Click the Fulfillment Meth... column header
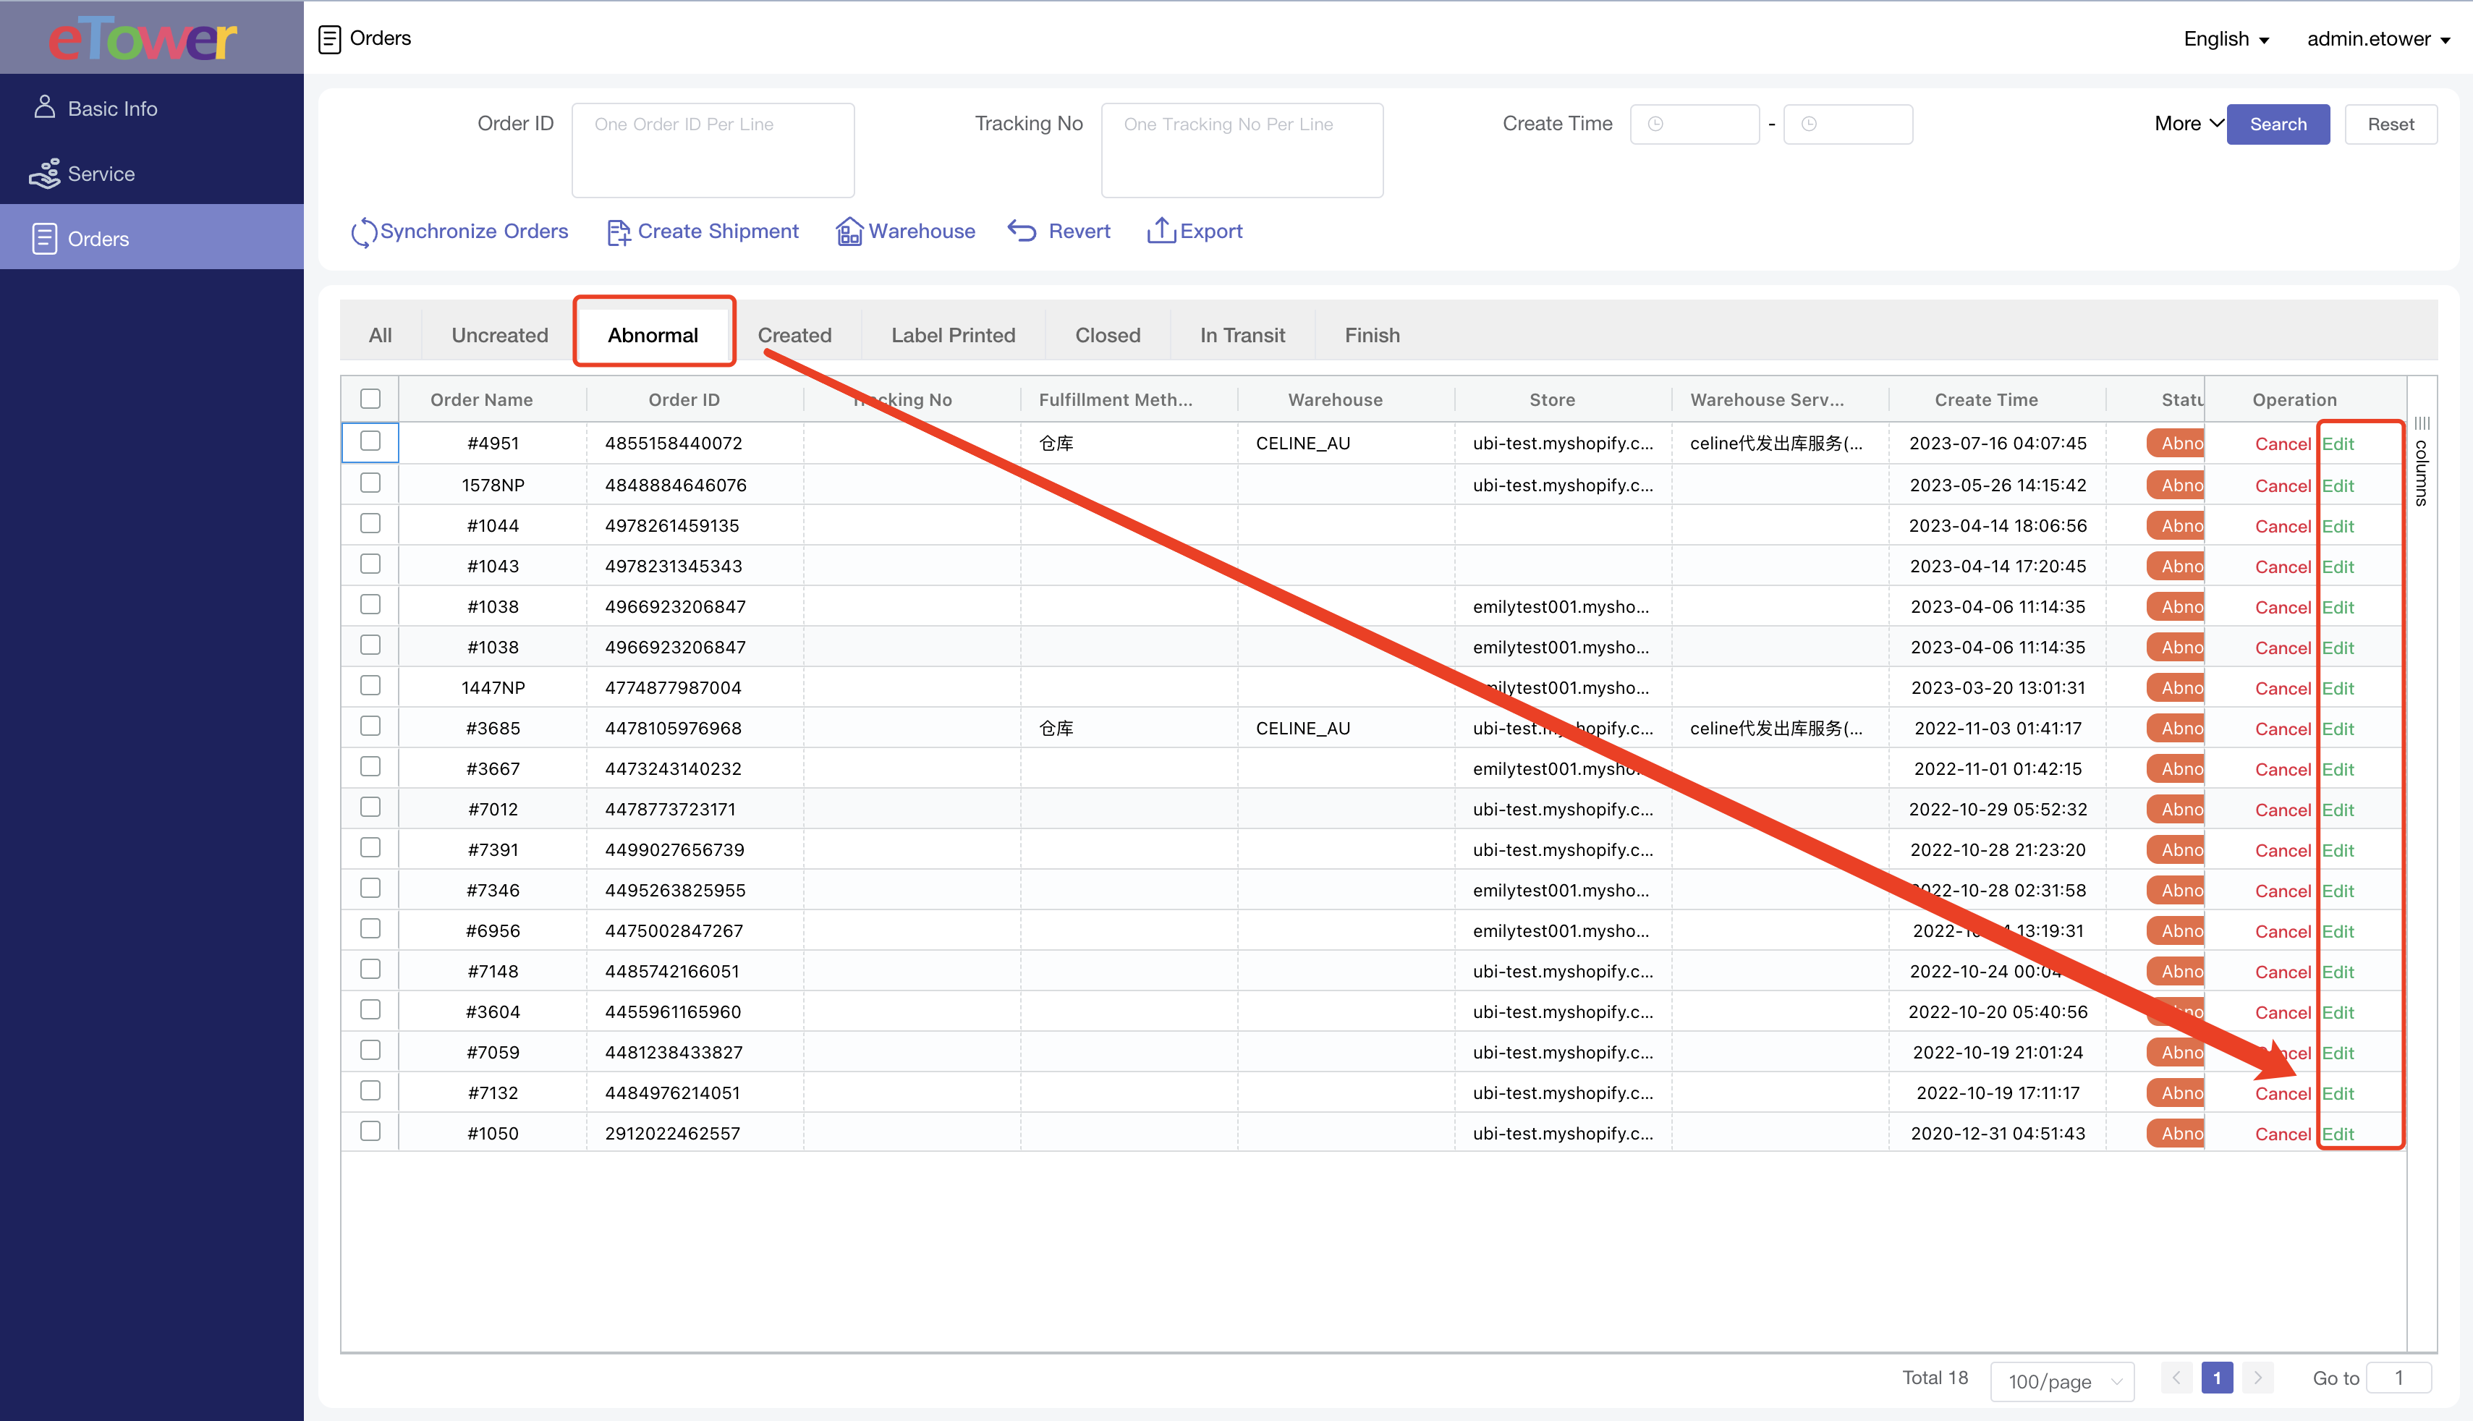Image resolution: width=2473 pixels, height=1421 pixels. (1116, 399)
